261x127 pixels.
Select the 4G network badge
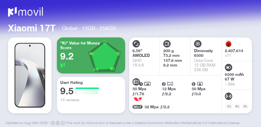[x=237, y=106]
